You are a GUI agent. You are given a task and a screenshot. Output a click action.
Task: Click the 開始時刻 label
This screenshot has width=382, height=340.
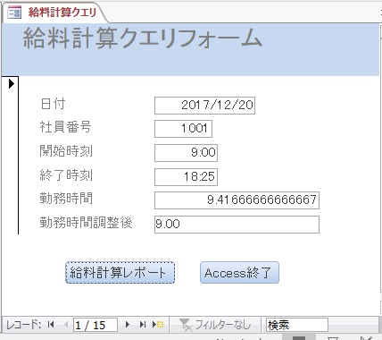point(66,151)
